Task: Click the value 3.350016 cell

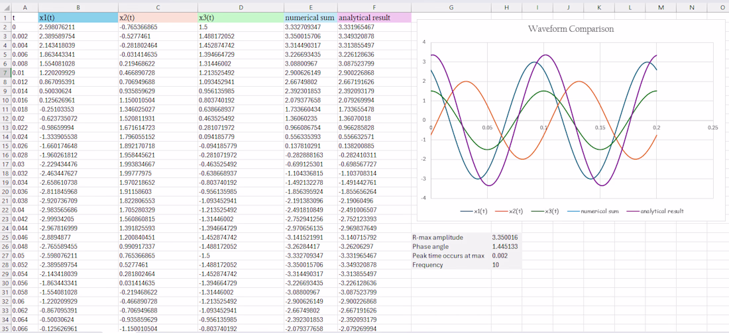Action: 506,237
